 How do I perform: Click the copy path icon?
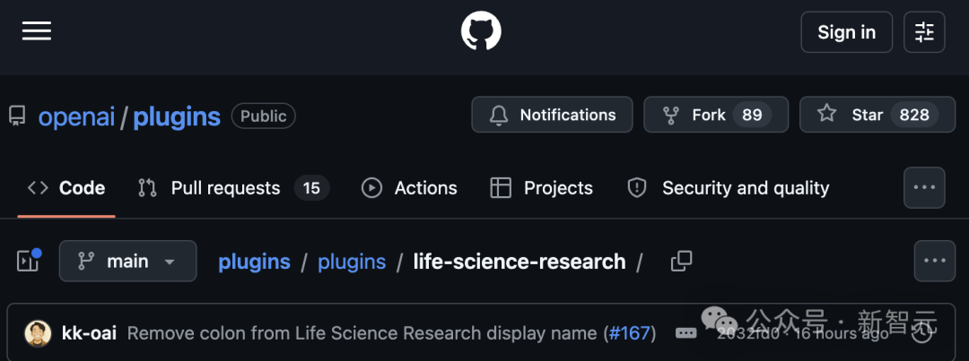tap(682, 262)
